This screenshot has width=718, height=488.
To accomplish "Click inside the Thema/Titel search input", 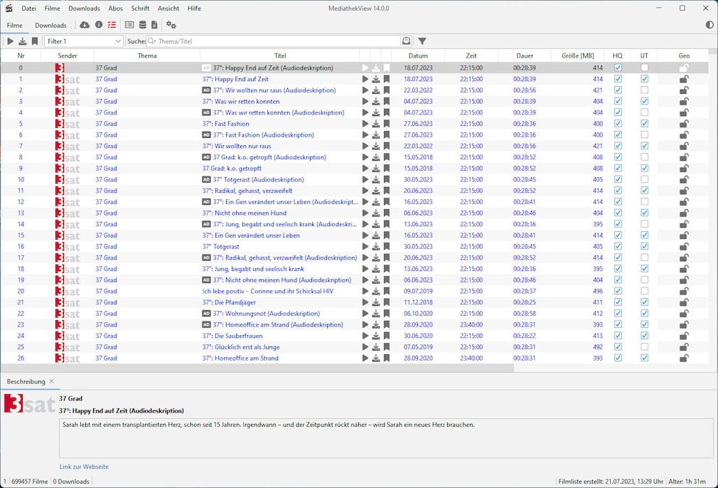I will (249, 41).
